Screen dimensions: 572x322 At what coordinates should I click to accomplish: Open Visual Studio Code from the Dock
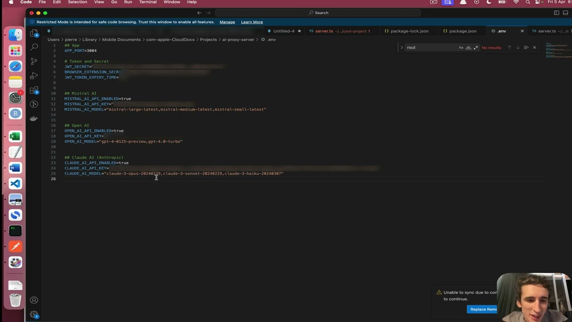click(x=15, y=184)
